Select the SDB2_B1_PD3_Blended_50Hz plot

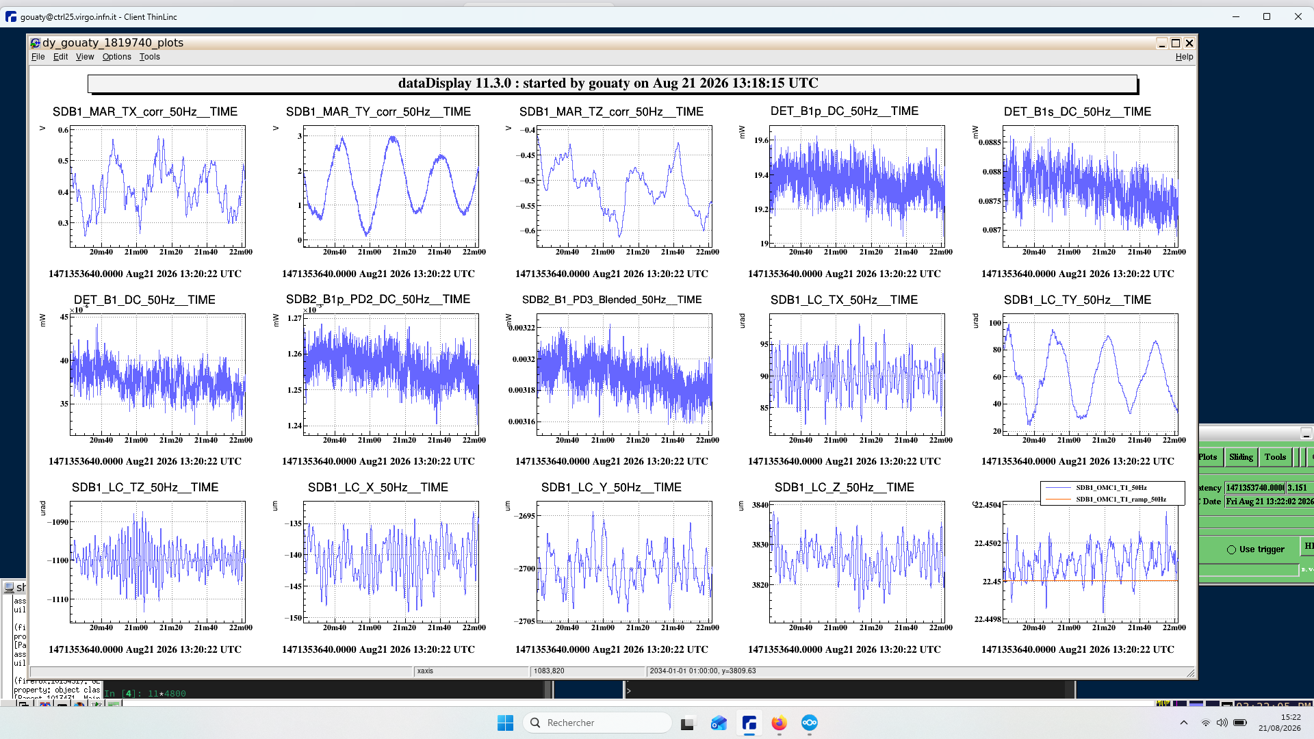click(624, 374)
